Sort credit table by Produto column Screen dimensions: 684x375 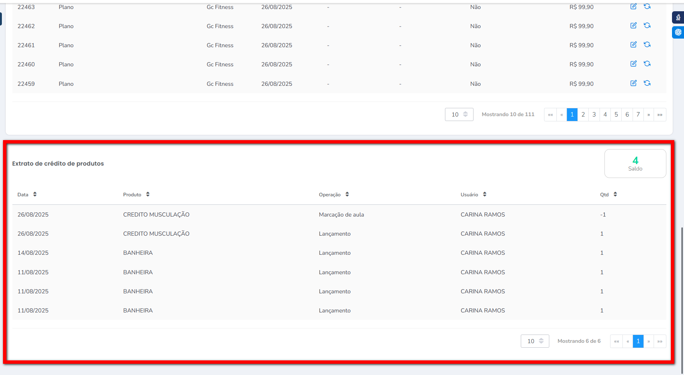(148, 194)
